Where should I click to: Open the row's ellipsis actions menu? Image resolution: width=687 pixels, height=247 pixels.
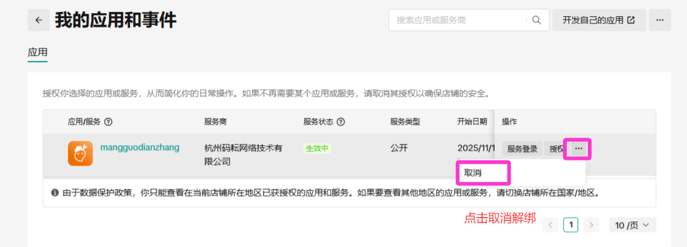pyautogui.click(x=579, y=149)
